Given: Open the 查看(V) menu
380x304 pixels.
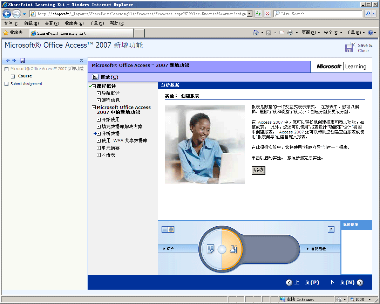Looking at the screenshot, I should tap(52, 23).
